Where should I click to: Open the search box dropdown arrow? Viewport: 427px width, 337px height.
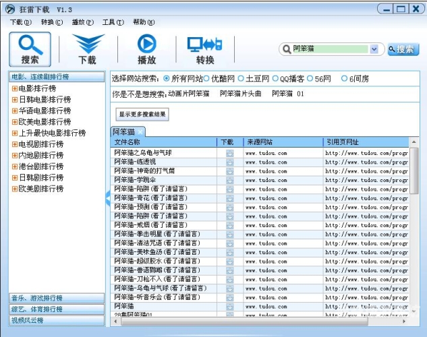(374, 49)
